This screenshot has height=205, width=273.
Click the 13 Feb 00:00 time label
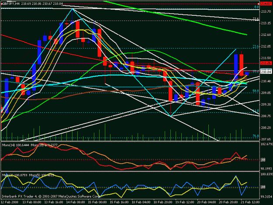pyautogui.click(x=32, y=202)
